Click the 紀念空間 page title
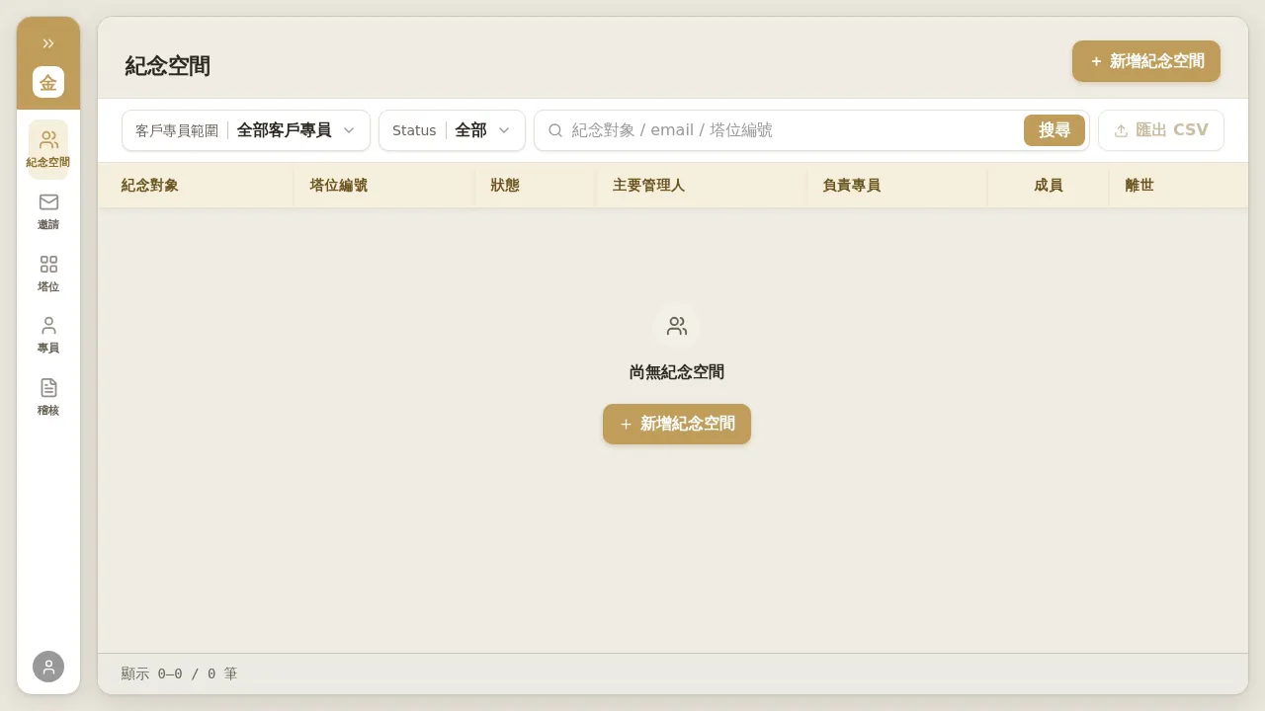 click(167, 66)
